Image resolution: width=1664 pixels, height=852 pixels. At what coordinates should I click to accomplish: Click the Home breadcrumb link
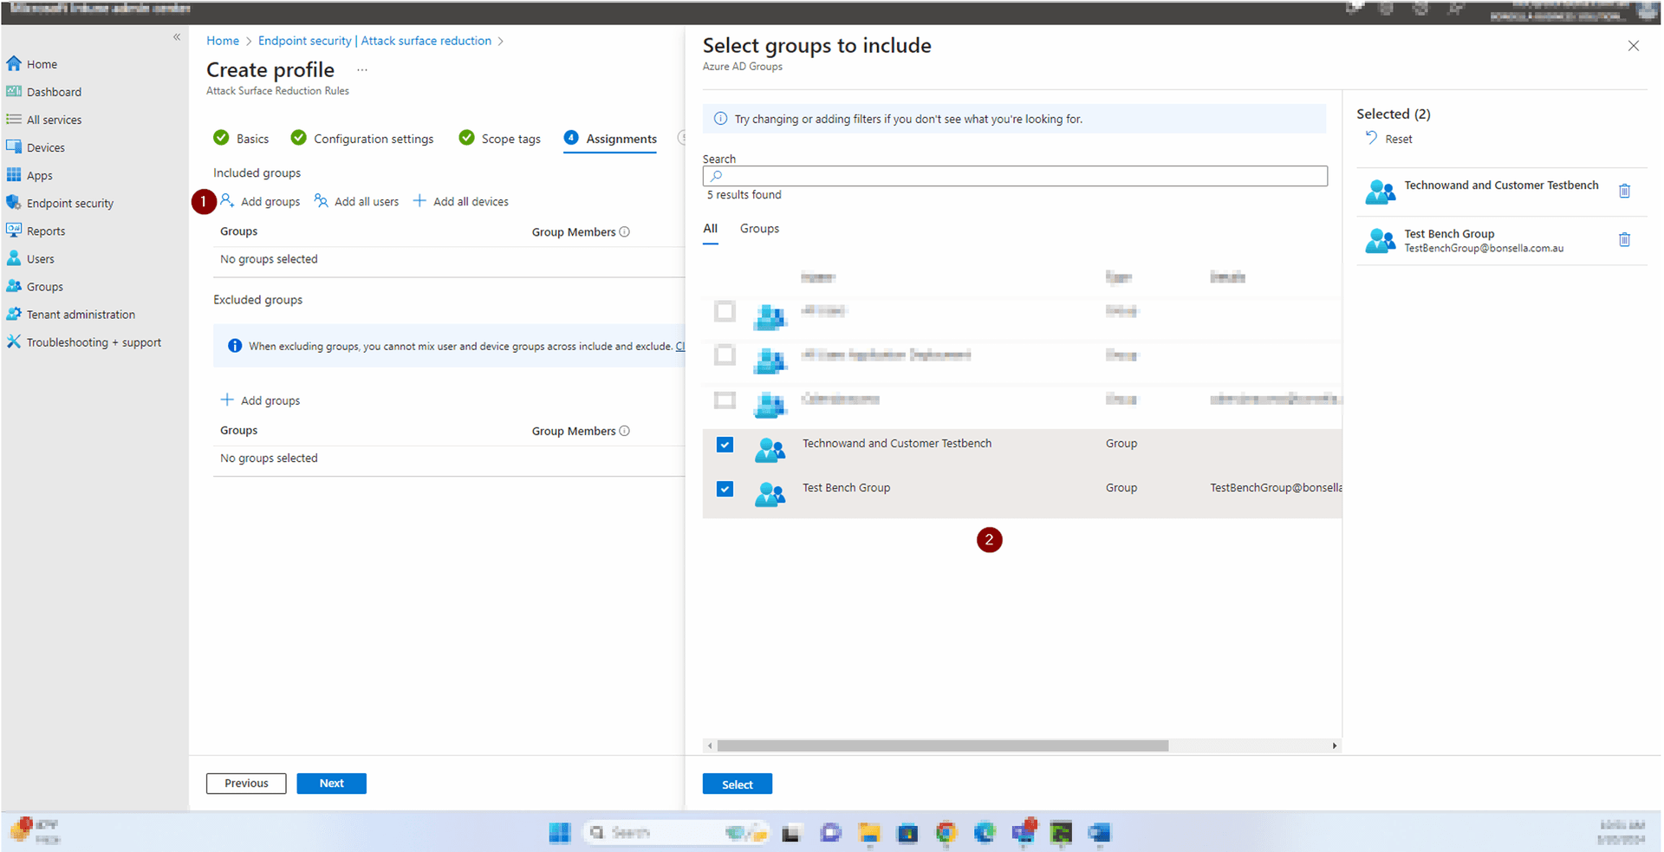pos(223,41)
